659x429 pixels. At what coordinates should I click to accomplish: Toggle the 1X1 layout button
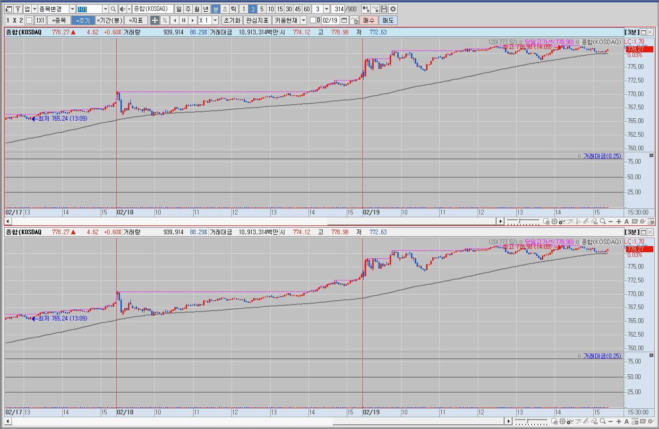tap(41, 20)
